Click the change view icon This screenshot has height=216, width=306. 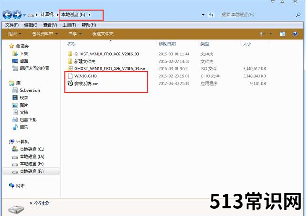[263, 34]
